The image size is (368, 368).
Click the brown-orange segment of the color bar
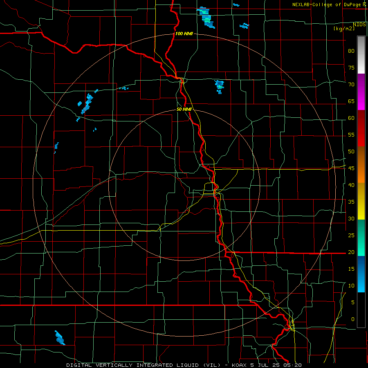coord(361,165)
